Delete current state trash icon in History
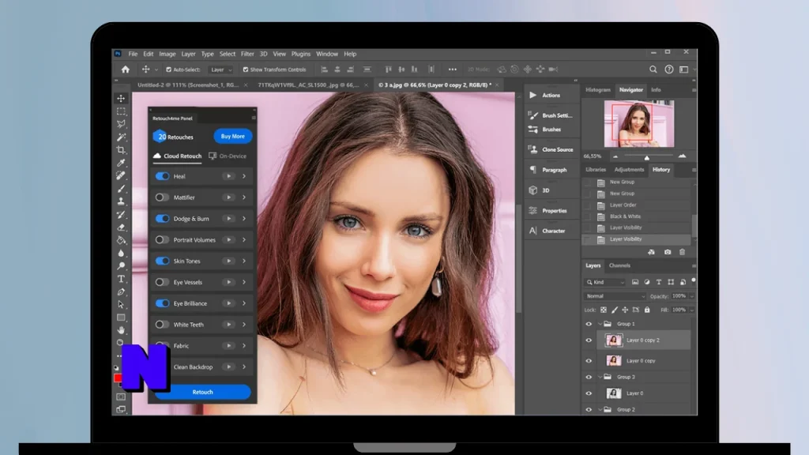 coord(682,252)
